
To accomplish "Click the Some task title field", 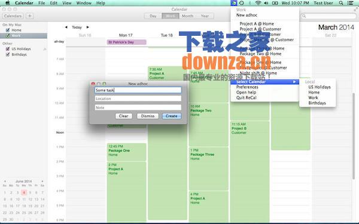I will [x=138, y=90].
